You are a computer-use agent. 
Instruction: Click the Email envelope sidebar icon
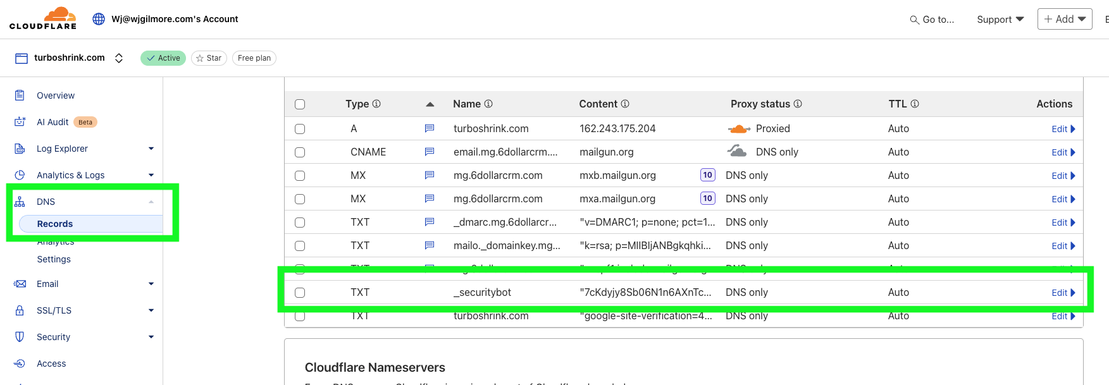[x=20, y=284]
